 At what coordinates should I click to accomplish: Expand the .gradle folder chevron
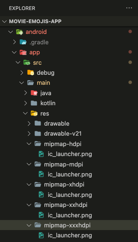click(x=15, y=42)
